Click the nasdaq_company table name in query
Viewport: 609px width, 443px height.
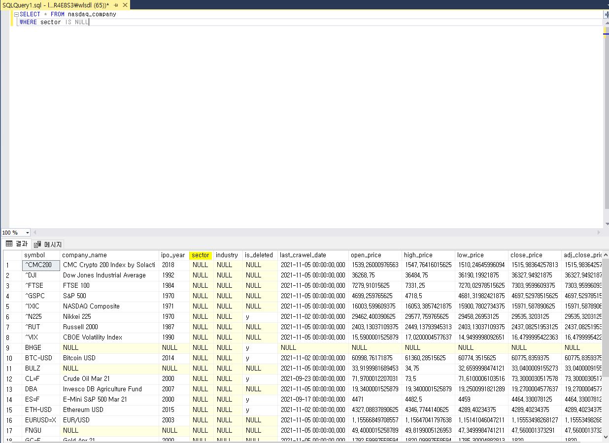[x=92, y=14]
